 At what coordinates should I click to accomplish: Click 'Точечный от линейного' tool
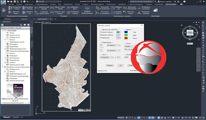[102, 13]
